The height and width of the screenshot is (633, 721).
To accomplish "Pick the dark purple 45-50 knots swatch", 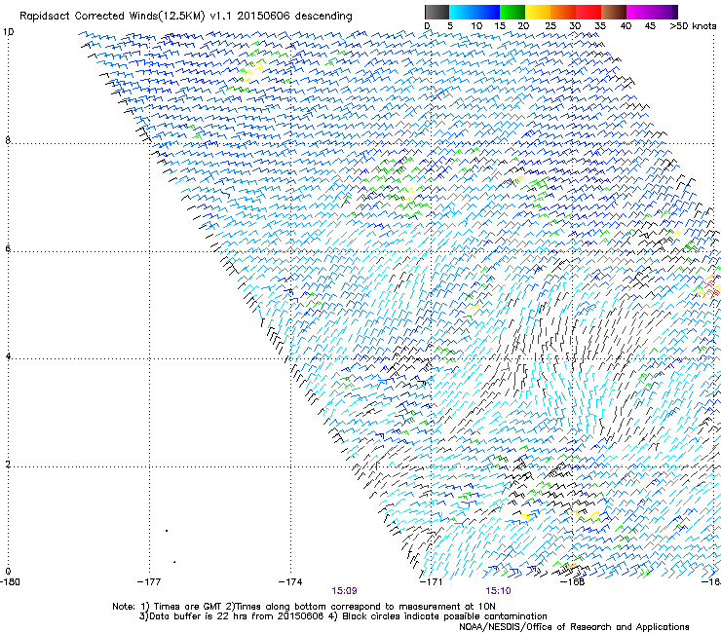I will (664, 12).
